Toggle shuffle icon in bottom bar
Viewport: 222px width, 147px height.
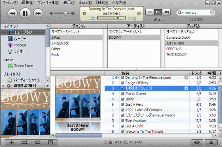click(24, 142)
